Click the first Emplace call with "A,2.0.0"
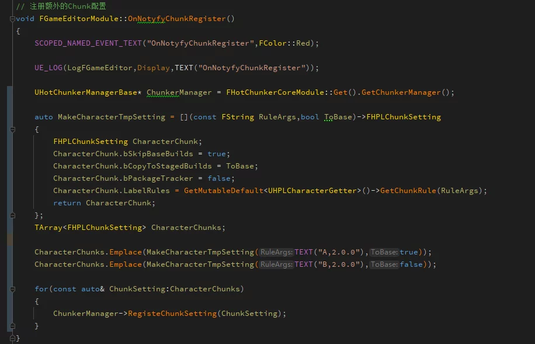 tap(126, 252)
